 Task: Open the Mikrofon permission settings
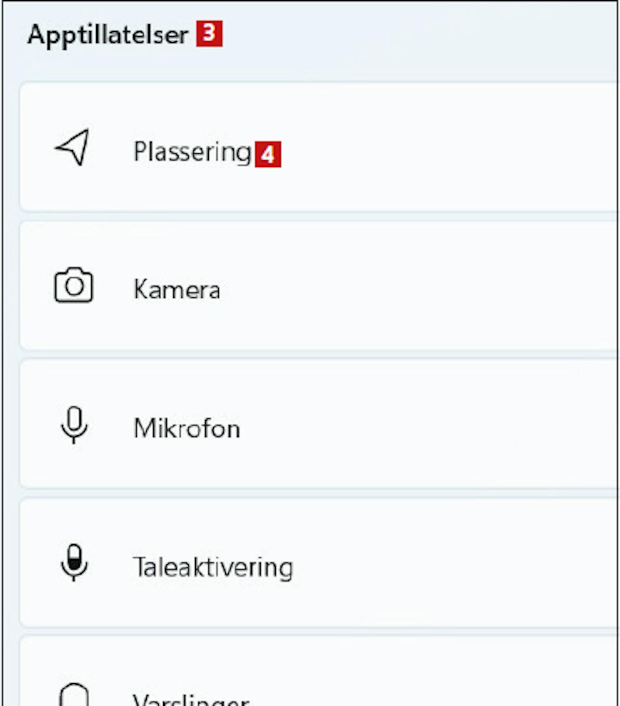pyautogui.click(x=319, y=424)
